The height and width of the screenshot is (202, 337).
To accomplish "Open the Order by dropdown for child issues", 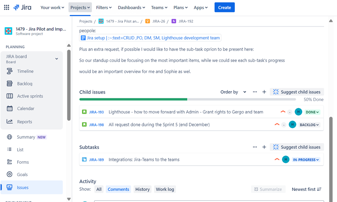I will pos(233,92).
